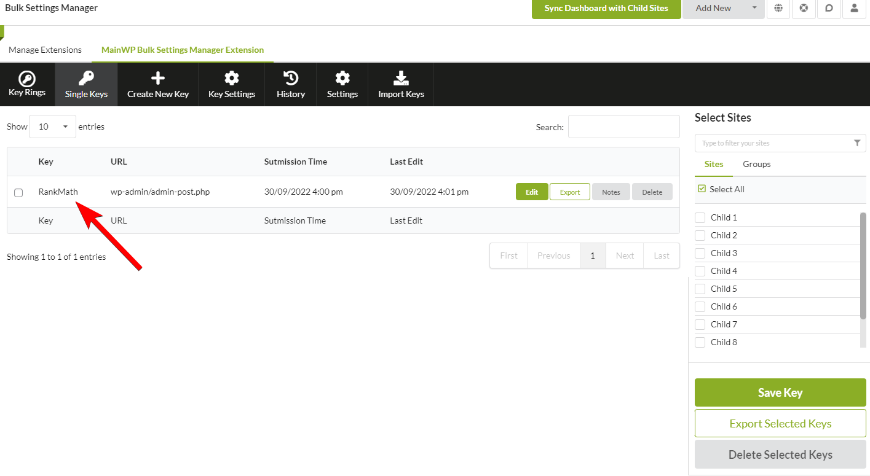The height and width of the screenshot is (476, 870).
Task: Sort by URL column header
Action: pos(119,162)
